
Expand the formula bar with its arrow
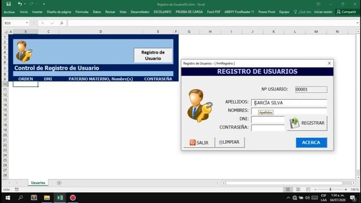357,23
